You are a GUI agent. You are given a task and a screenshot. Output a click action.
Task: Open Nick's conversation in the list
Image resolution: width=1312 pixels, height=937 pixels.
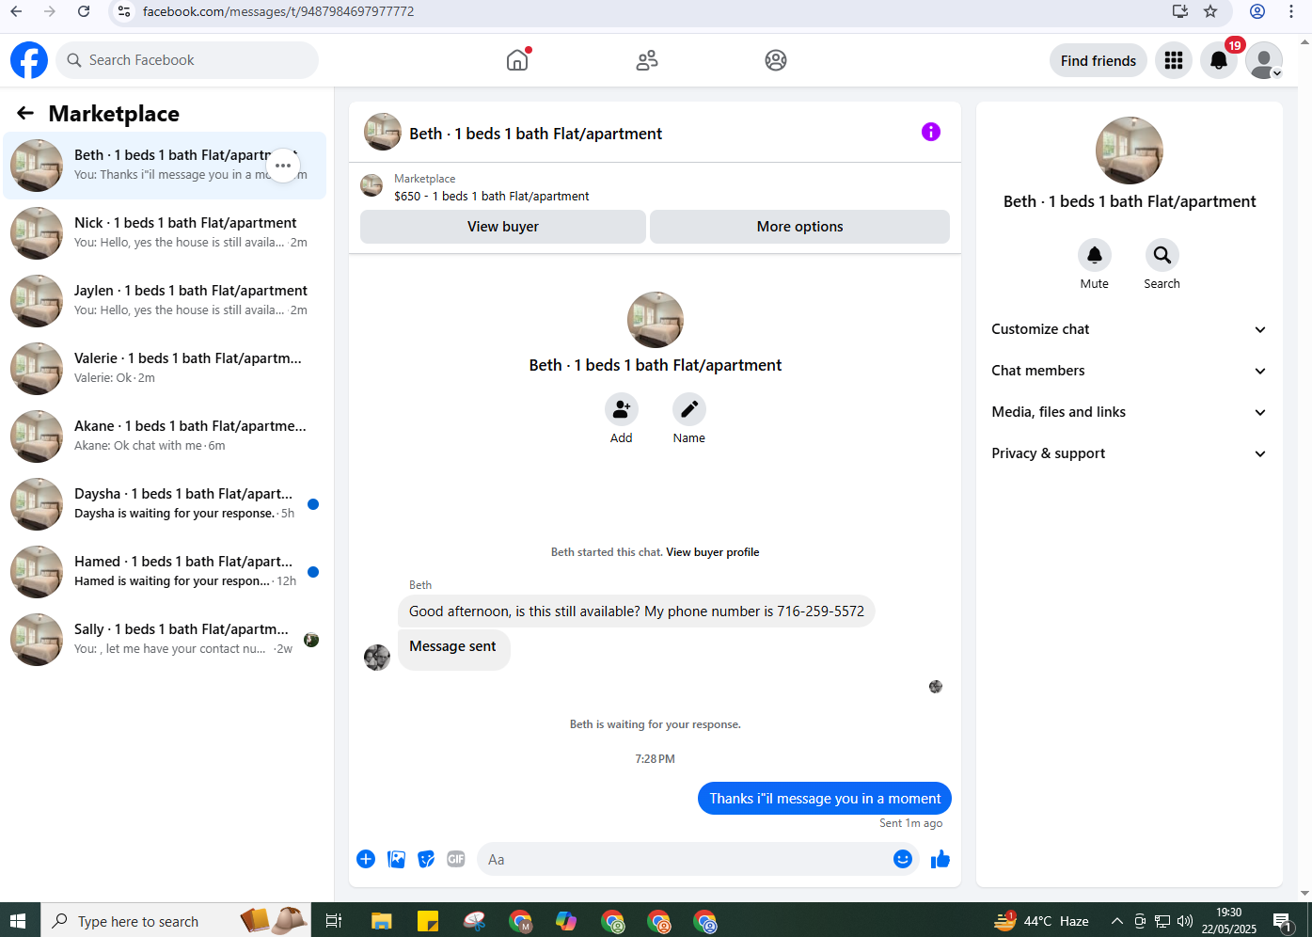coord(165,233)
